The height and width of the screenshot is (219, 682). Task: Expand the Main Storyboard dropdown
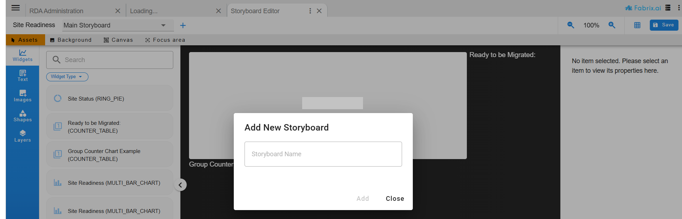(x=163, y=25)
